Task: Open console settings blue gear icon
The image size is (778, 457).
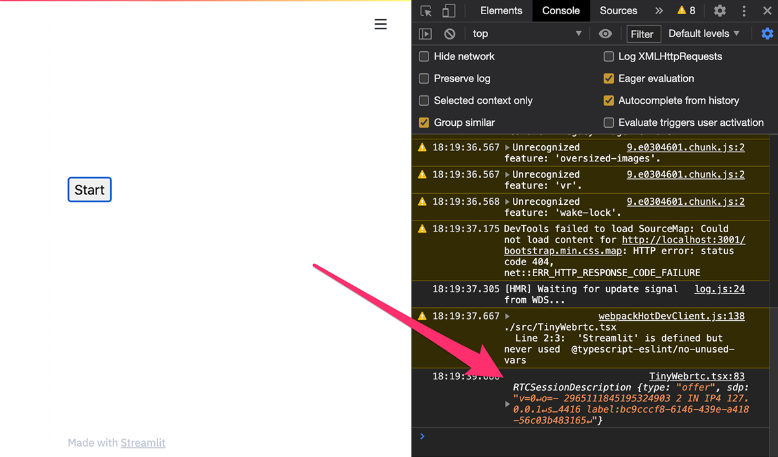Action: (x=767, y=34)
